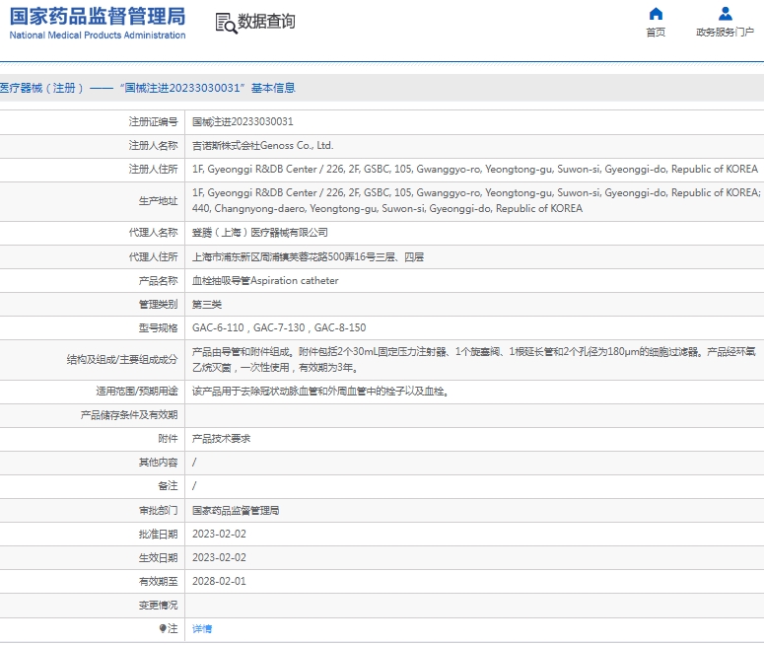The image size is (764, 645).
Task: Select 生效日期 value 2023-02-02
Action: click(219, 557)
